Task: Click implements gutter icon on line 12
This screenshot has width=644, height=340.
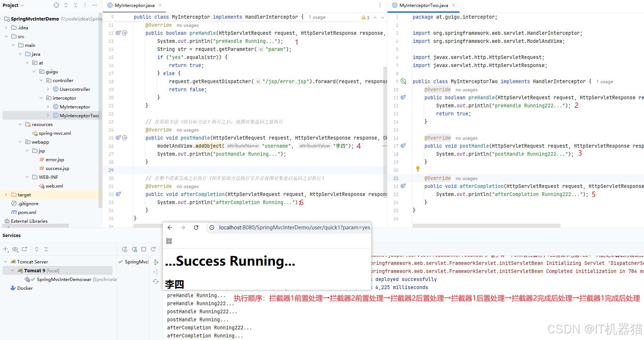Action: point(118,33)
